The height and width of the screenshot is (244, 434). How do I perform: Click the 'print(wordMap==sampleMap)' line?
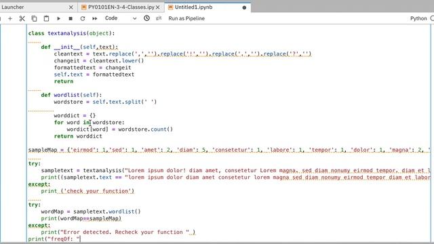(81, 218)
